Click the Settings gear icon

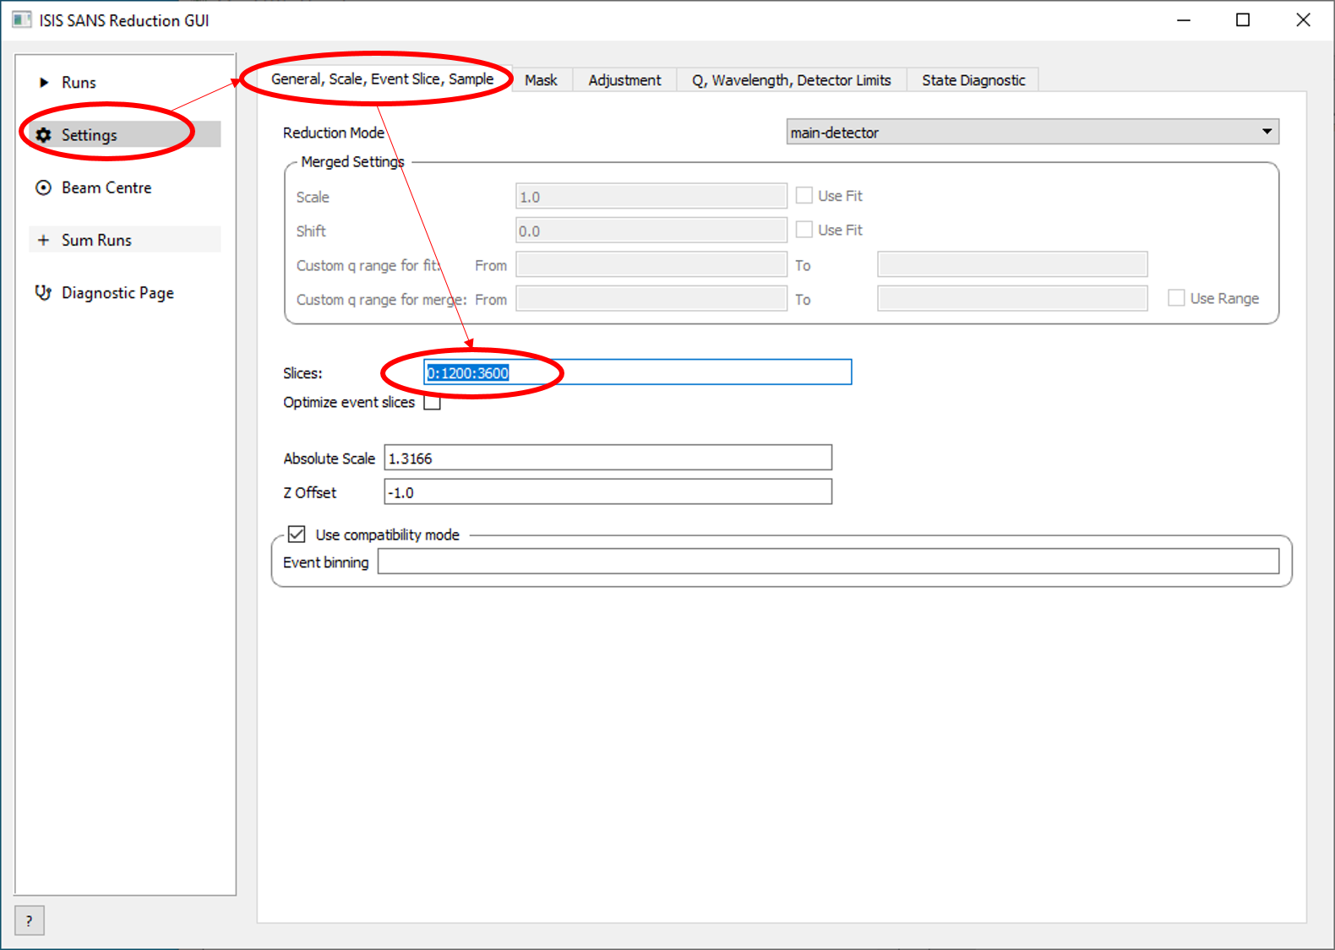click(x=44, y=135)
